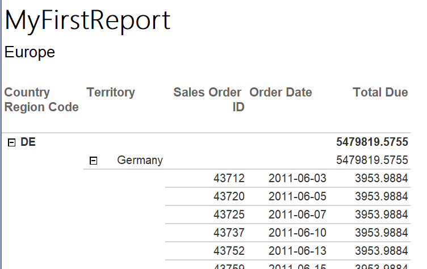Click the Territory column header
The width and height of the screenshot is (427, 269).
[x=111, y=93]
